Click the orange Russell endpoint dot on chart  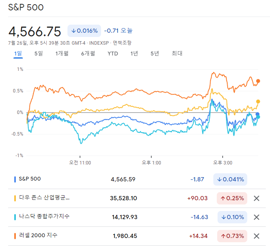click(x=258, y=81)
